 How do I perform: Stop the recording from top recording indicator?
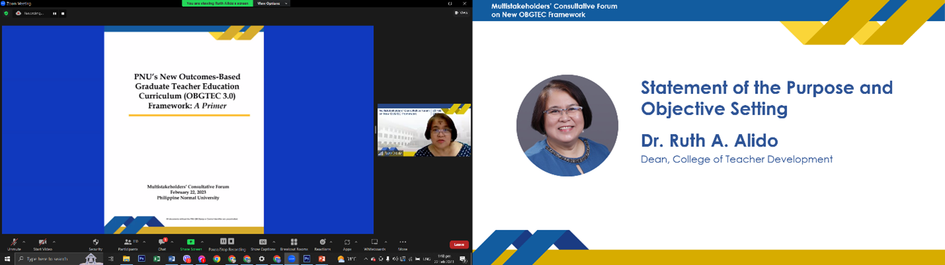pos(63,13)
